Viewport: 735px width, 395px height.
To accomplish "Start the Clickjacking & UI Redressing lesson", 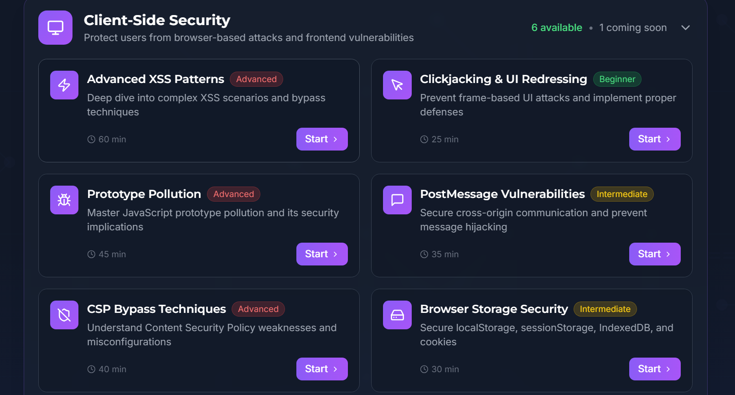I will (x=654, y=139).
